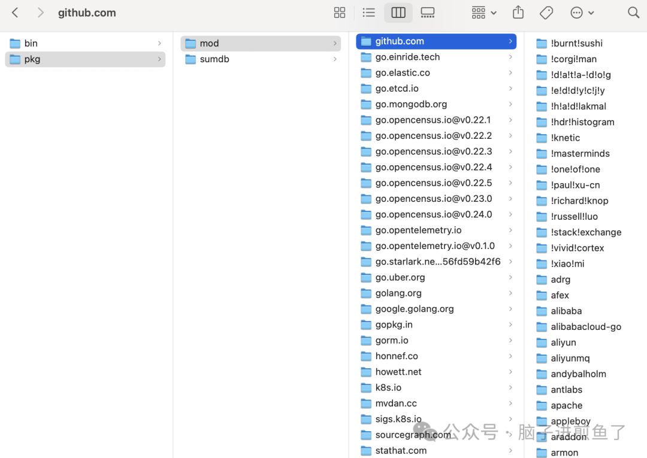Click the aliyunmq folder icon
Image resolution: width=647 pixels, height=458 pixels.
click(x=542, y=358)
